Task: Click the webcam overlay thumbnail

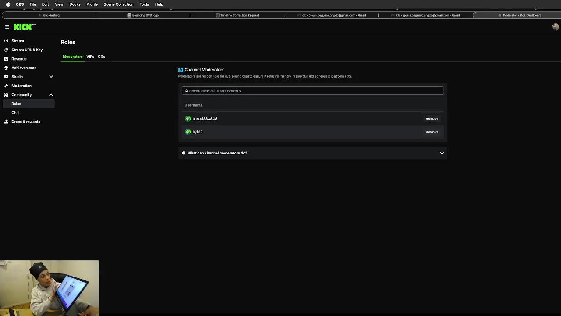Action: click(50, 288)
